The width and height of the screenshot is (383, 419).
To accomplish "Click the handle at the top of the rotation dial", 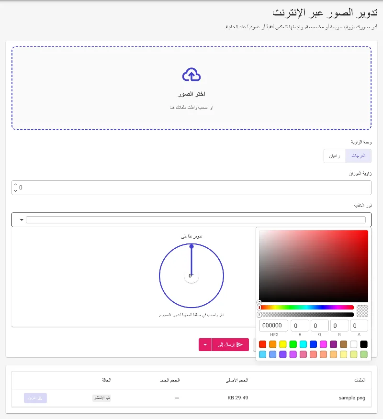I will [x=191, y=246].
